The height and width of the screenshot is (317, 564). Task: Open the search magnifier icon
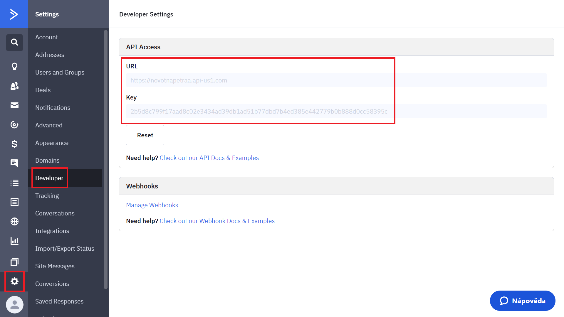(x=14, y=42)
